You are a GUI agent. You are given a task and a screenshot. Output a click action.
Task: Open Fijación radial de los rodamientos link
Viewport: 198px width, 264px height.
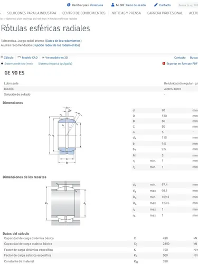click(56, 45)
